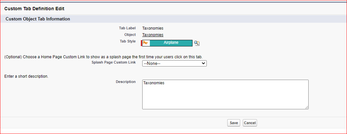This screenshot has width=347, height=134.
Task: Click the Description field label
Action: [x=126, y=82]
